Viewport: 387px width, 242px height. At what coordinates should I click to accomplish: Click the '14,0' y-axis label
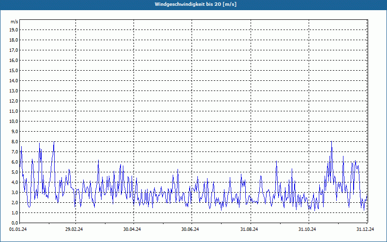[14, 80]
